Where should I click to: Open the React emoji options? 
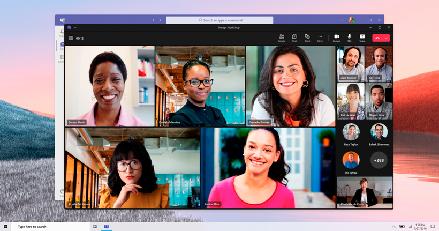307,38
